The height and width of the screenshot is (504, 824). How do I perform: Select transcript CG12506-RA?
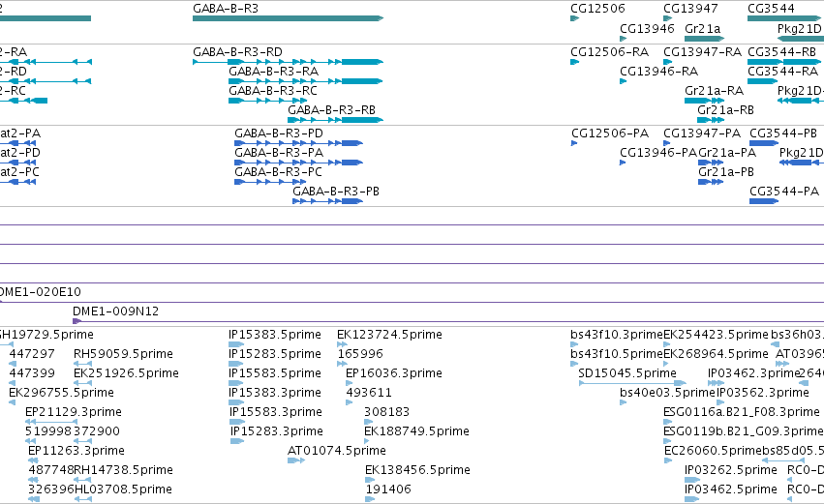[610, 52]
